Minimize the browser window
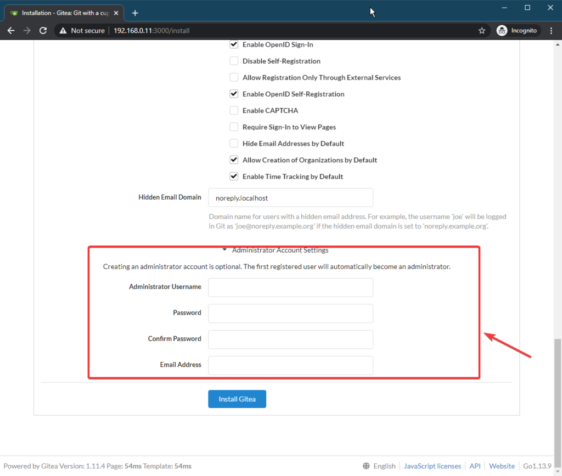The image size is (562, 476). [504, 8]
